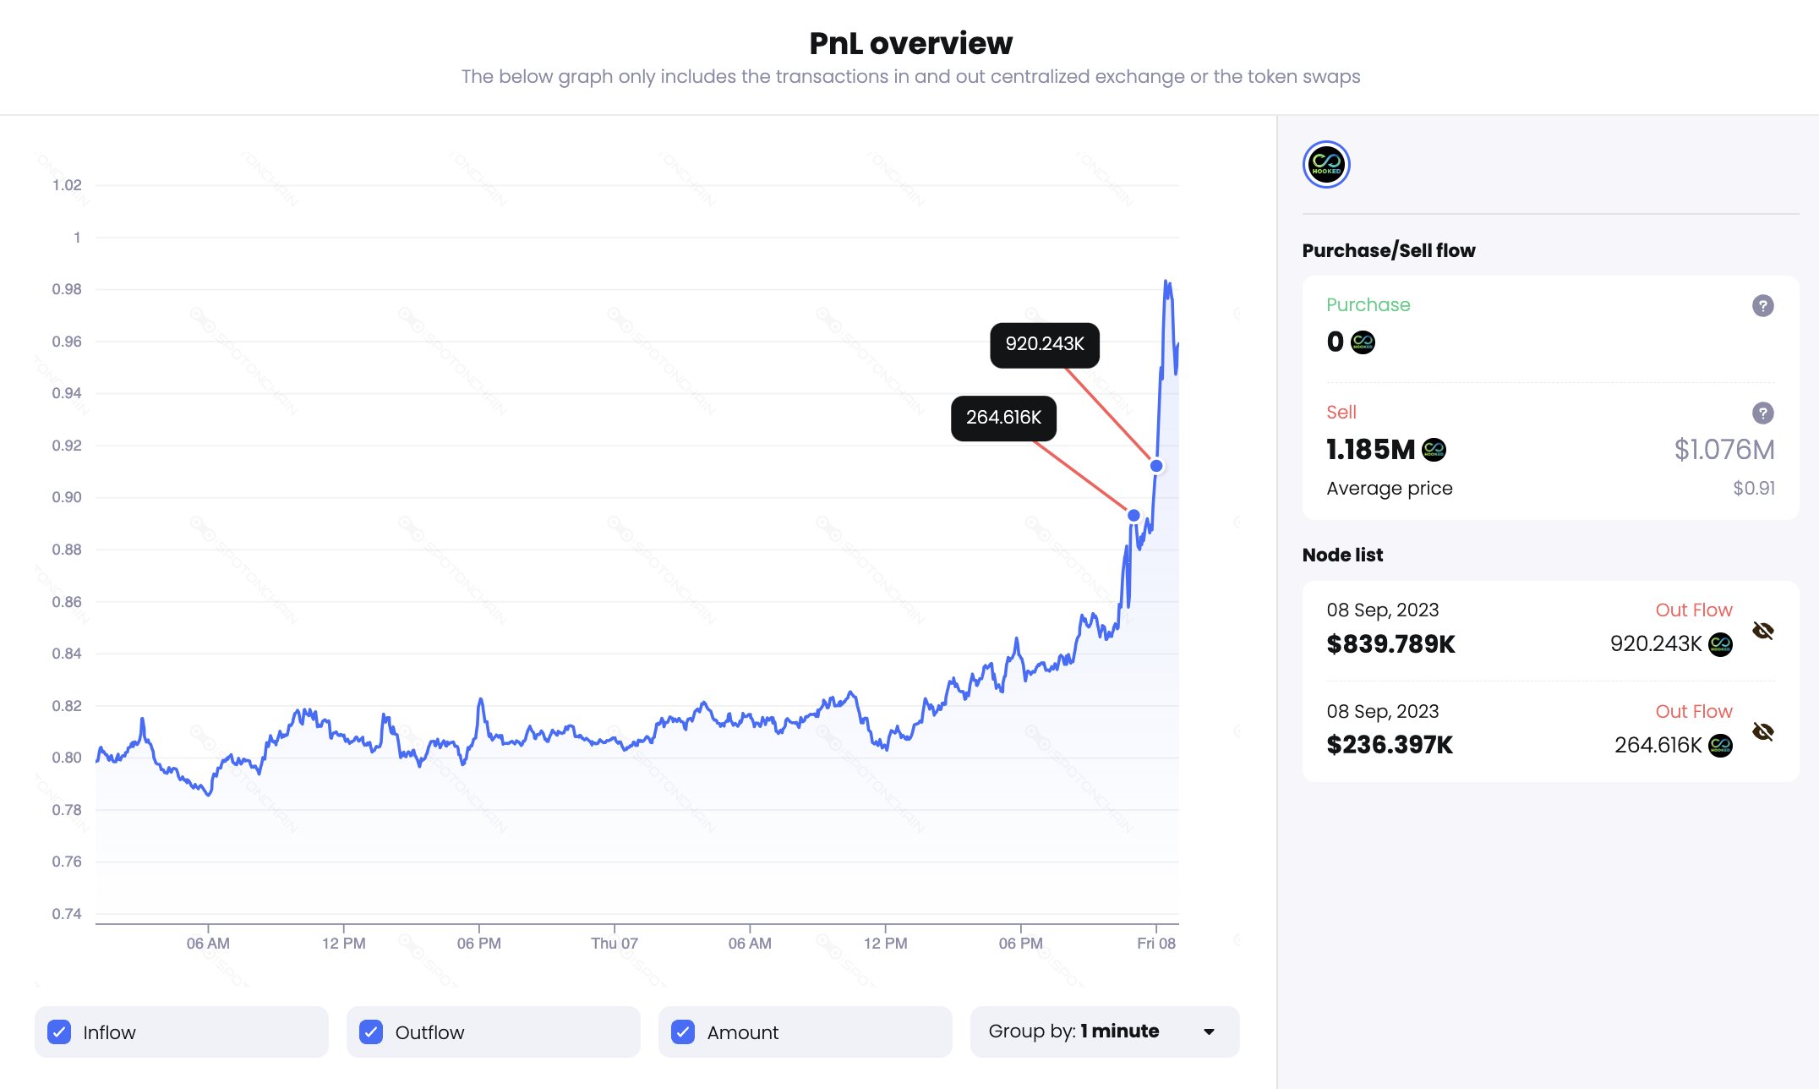
Task: Click the Hooked token logo avatar
Action: coord(1326,165)
